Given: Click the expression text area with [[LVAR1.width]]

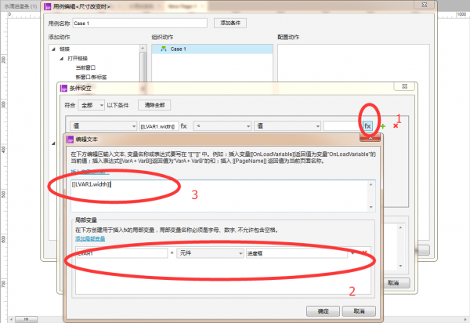Looking at the screenshot, I should click(223, 196).
